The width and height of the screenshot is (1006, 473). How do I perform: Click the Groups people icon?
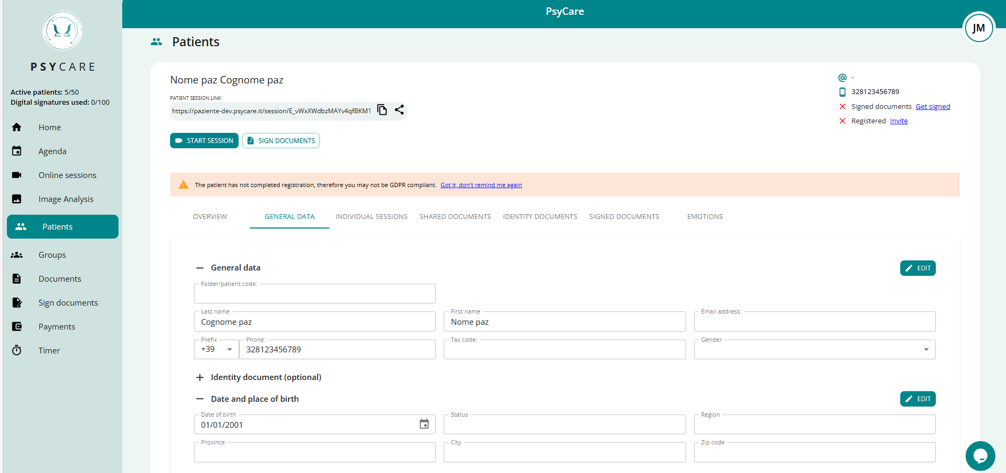(16, 255)
